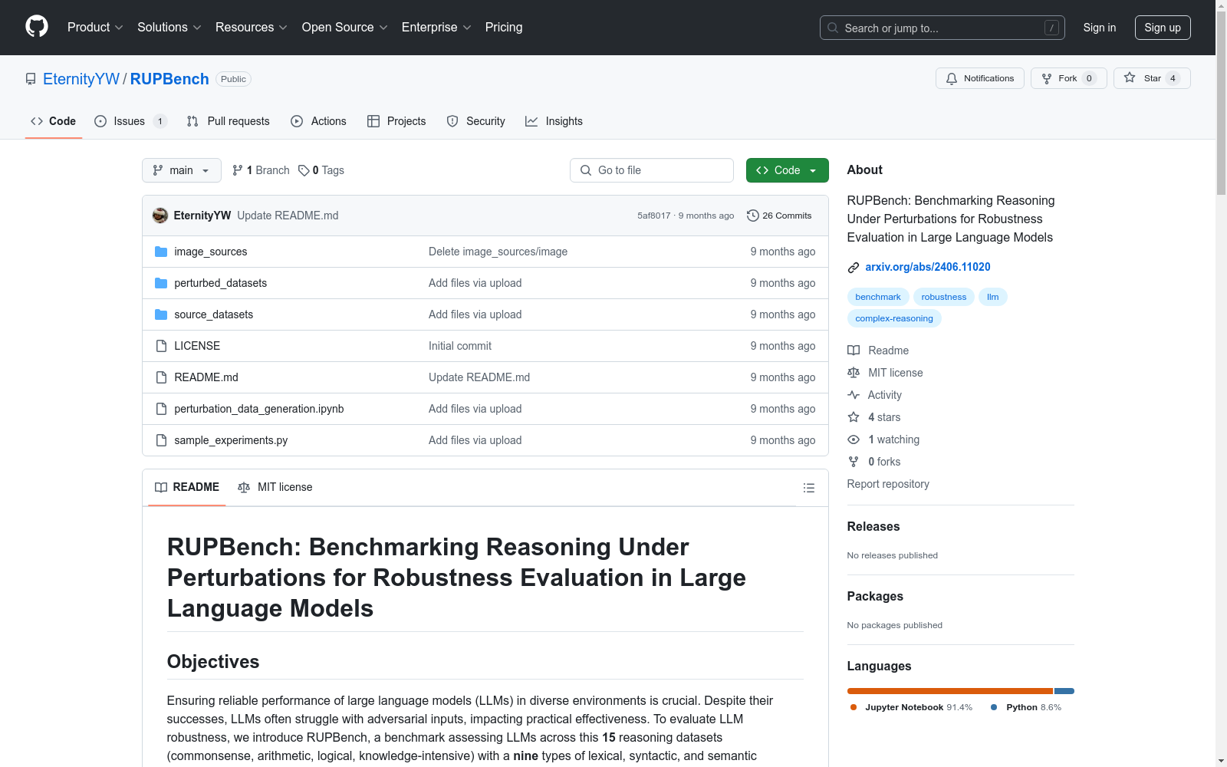Open the main branch selector dropdown

coord(182,170)
